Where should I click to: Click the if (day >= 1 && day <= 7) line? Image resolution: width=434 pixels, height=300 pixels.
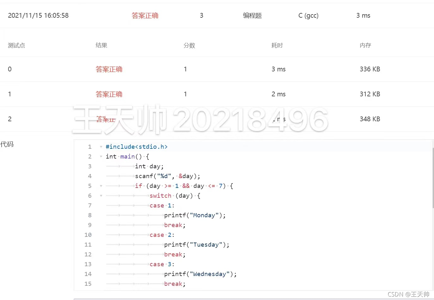click(184, 186)
